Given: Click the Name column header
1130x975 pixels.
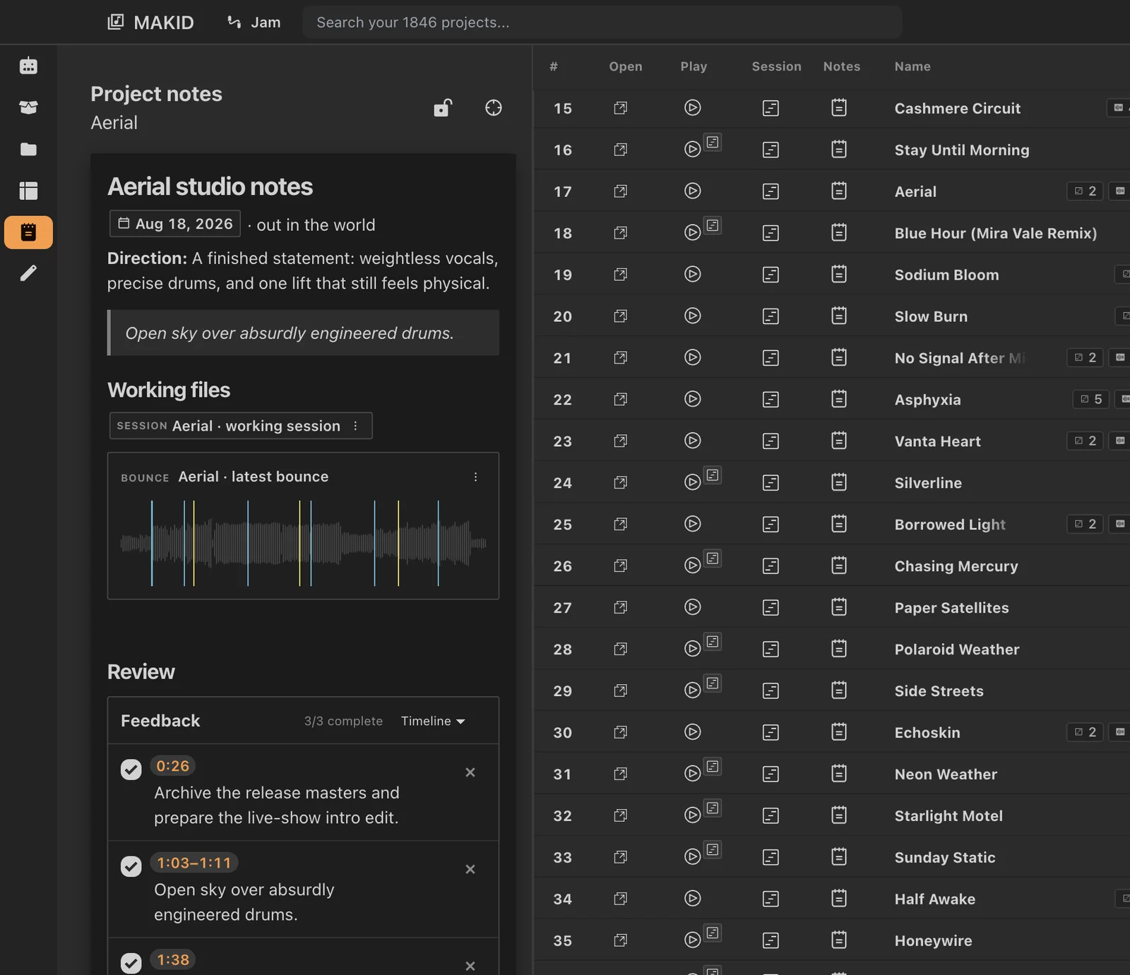Looking at the screenshot, I should pos(912,66).
